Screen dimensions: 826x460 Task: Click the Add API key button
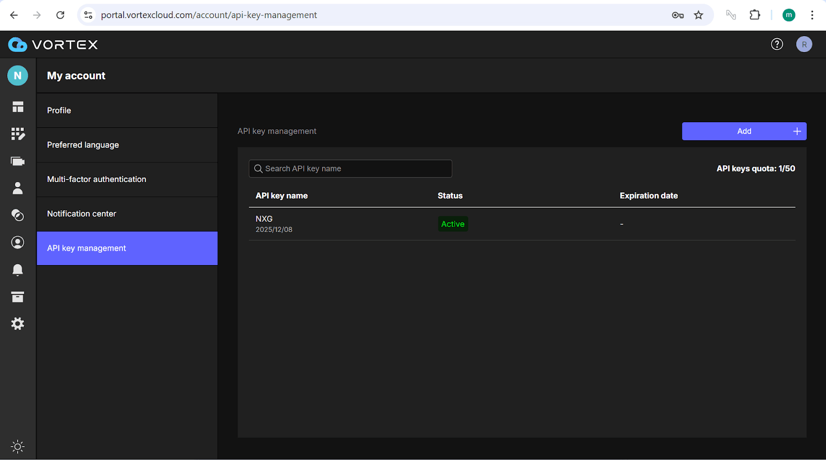point(744,132)
